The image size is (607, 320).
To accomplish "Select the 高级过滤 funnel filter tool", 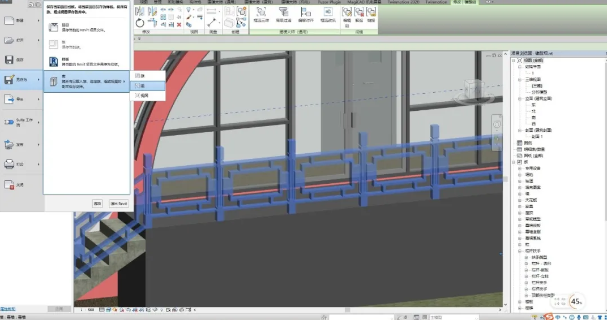I will [x=283, y=12].
